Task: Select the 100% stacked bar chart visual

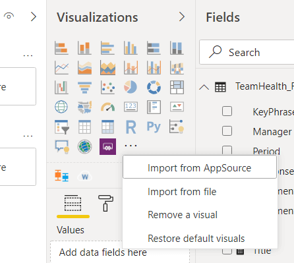Action: pyautogui.click(x=154, y=48)
